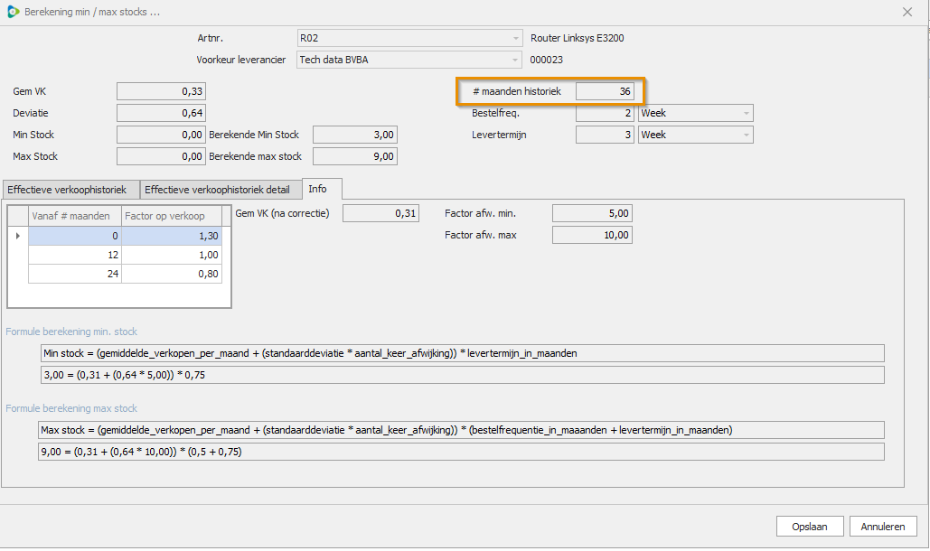Click the Annuleren button

[883, 526]
